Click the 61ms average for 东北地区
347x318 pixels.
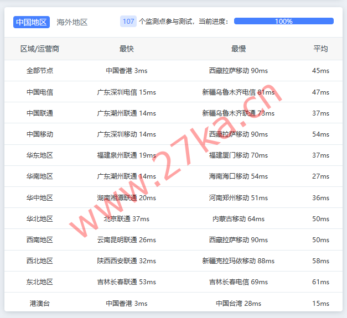pyautogui.click(x=320, y=281)
